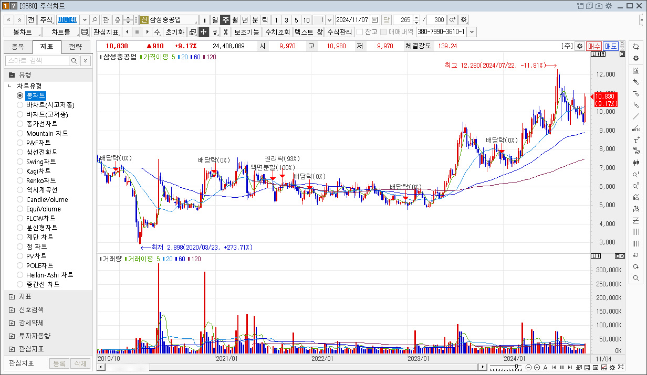Click the zoom out minus circle icon
This screenshot has width=647, height=375.
(529, 367)
